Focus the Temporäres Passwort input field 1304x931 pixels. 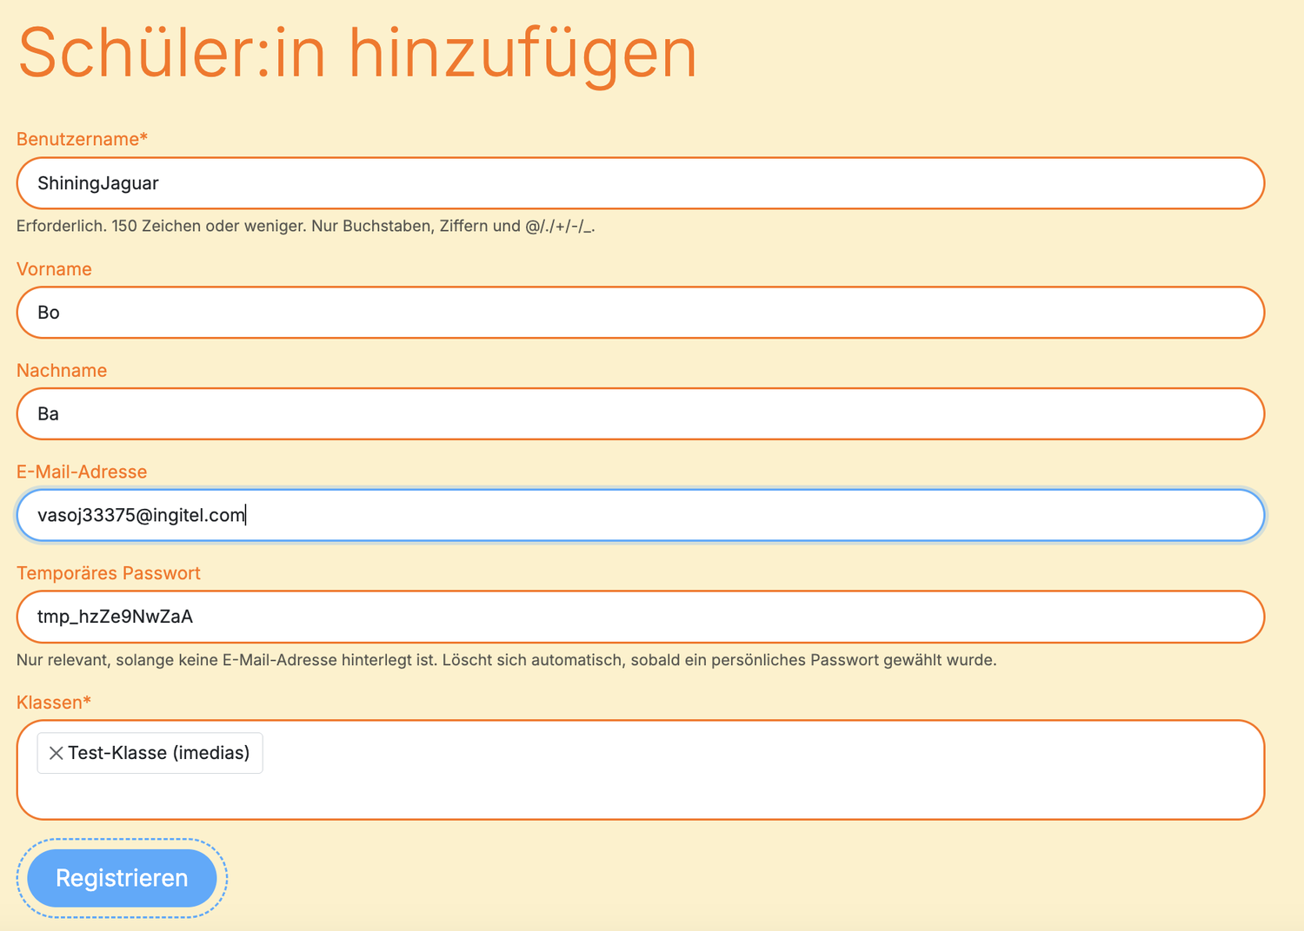[x=640, y=617]
